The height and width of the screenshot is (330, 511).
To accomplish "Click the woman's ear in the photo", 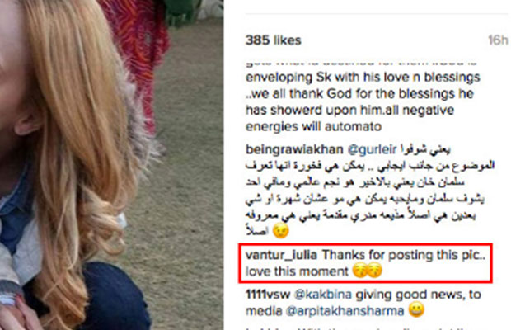I will [x=28, y=122].
